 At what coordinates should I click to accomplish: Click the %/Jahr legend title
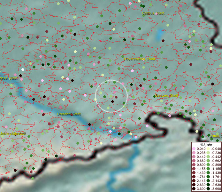pyautogui.click(x=206, y=145)
